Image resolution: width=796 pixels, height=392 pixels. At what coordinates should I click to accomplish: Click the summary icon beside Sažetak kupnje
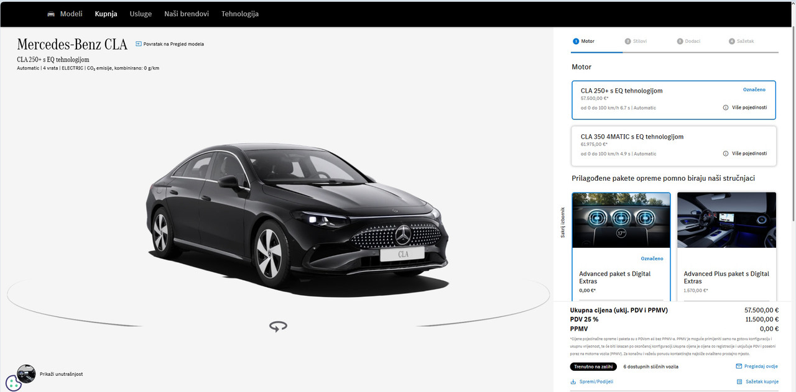pyautogui.click(x=739, y=381)
